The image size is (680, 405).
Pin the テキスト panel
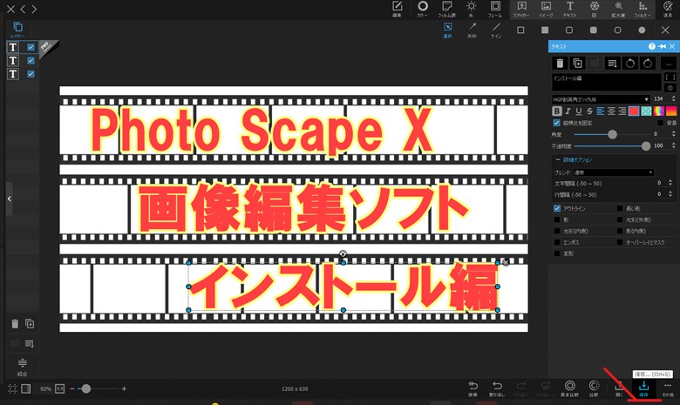click(663, 46)
